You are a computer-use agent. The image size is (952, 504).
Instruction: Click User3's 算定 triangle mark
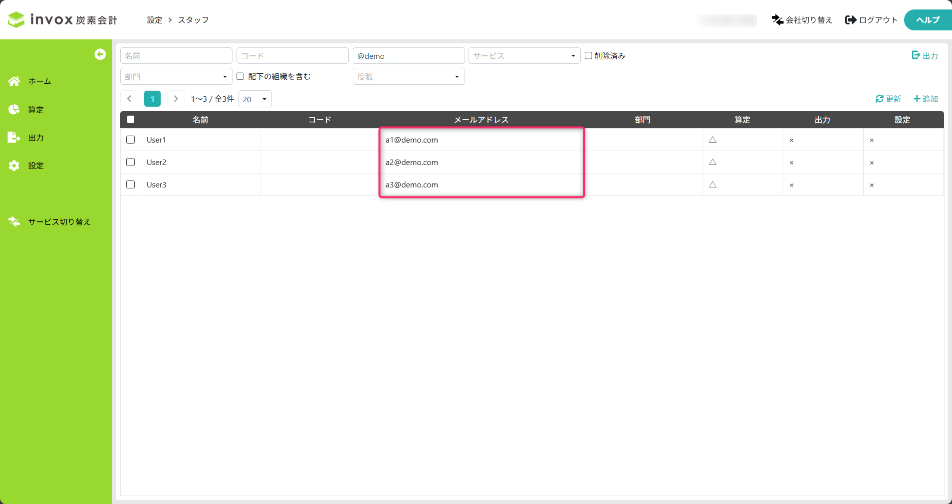tap(713, 184)
